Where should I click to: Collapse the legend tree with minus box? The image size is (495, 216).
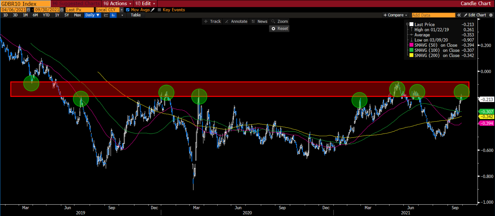click(407, 24)
